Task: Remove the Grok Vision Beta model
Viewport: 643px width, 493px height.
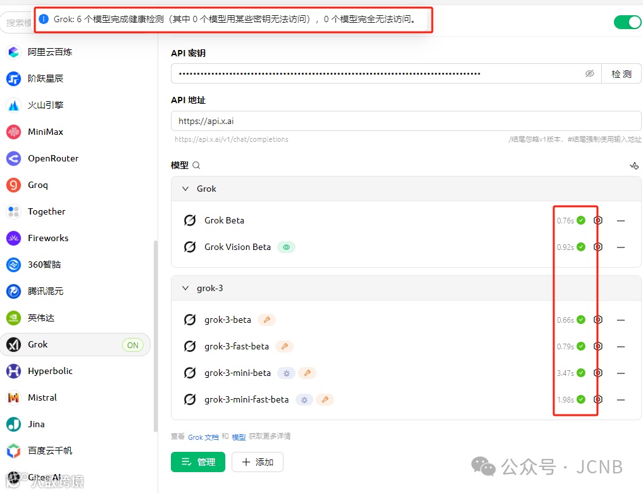Action: tap(621, 247)
